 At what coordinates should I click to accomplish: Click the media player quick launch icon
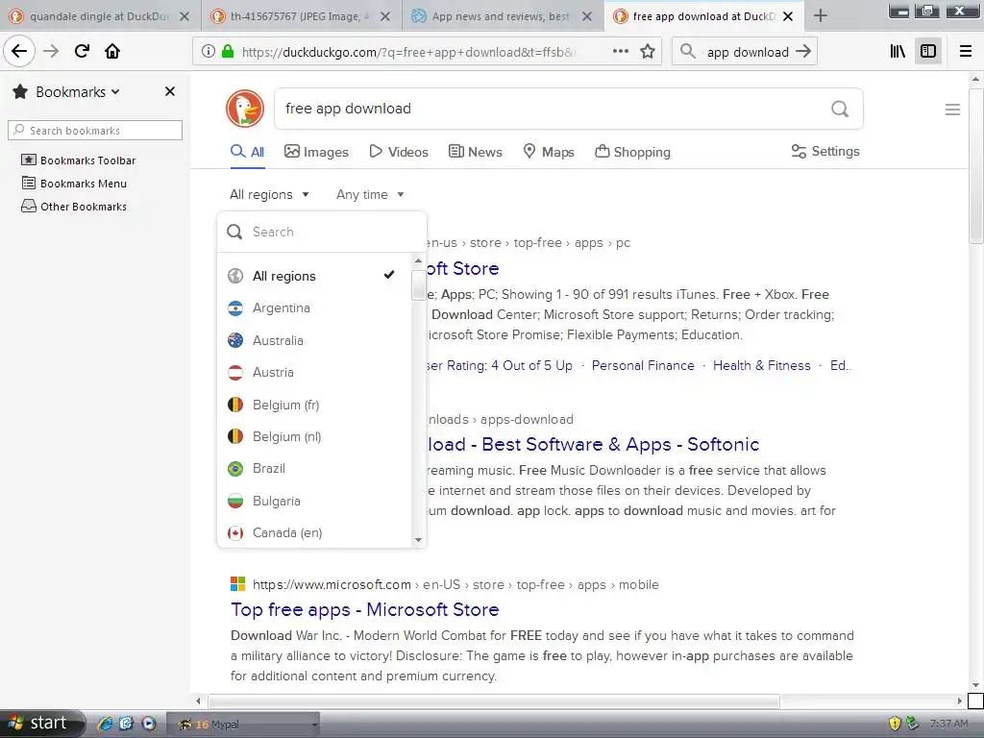148,724
